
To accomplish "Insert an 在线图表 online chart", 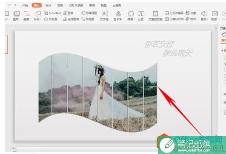I will [71, 19].
